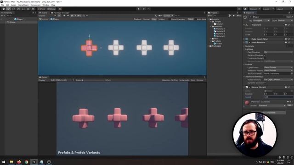
Task: Toggle Shape object active checkbox
Action: (250, 17)
